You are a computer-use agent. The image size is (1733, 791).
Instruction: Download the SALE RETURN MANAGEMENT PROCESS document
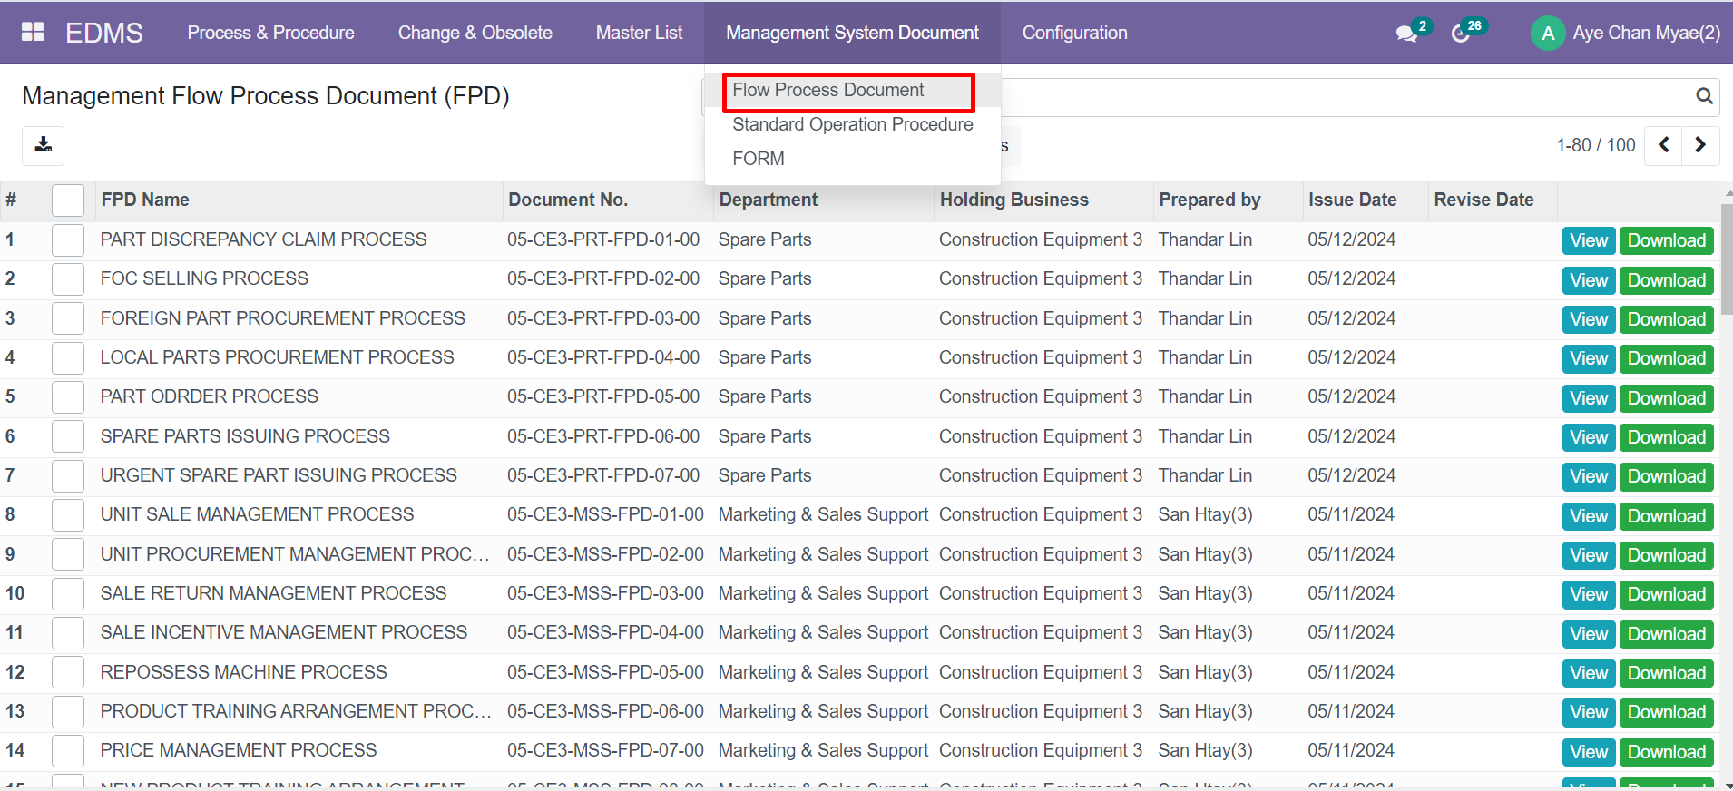click(1667, 594)
